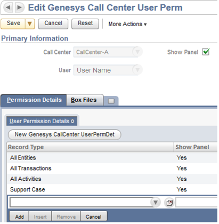Open the tab layout list icon
This screenshot has height=224, width=219.
(x=111, y=101)
